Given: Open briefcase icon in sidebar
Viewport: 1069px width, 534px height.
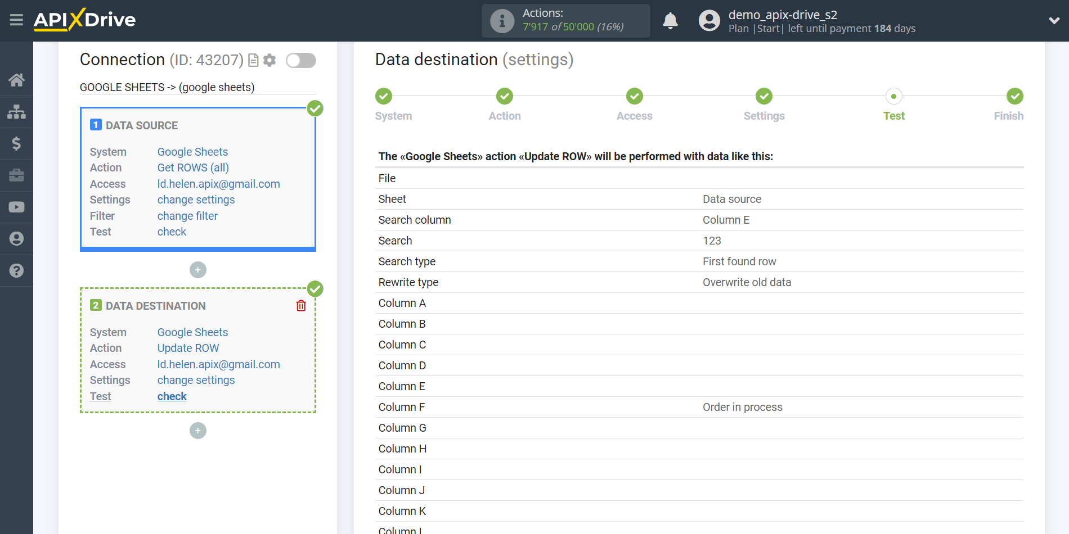Looking at the screenshot, I should point(16,175).
